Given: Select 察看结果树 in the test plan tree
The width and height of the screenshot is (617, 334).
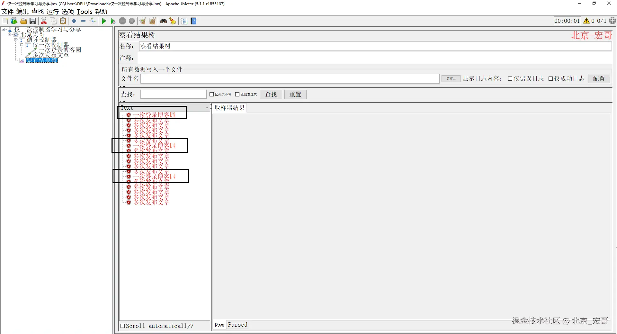Looking at the screenshot, I should click(x=42, y=60).
